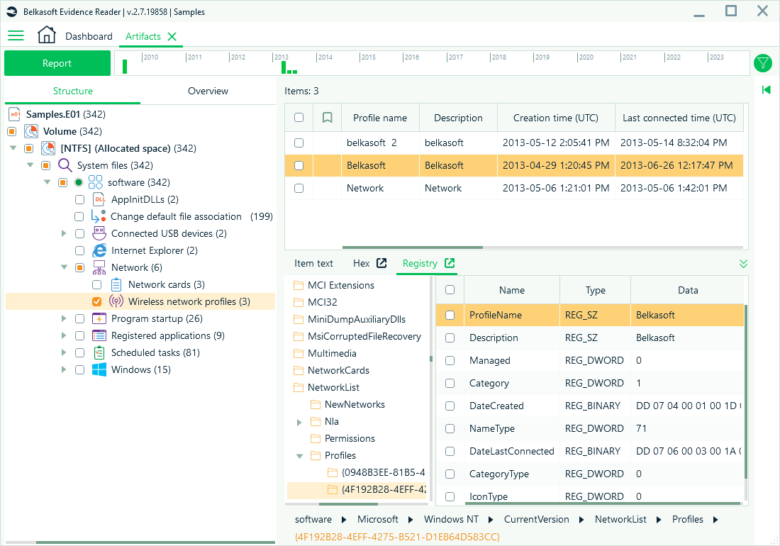This screenshot has width=780, height=546.
Task: Switch to the Overview tab
Action: point(208,91)
